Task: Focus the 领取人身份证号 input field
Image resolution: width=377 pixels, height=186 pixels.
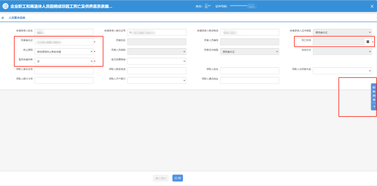Action: point(64,70)
